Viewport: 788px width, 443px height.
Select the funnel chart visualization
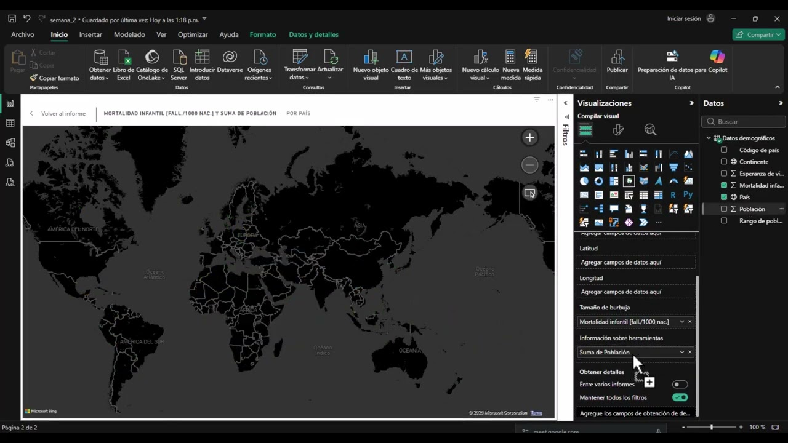click(x=673, y=167)
